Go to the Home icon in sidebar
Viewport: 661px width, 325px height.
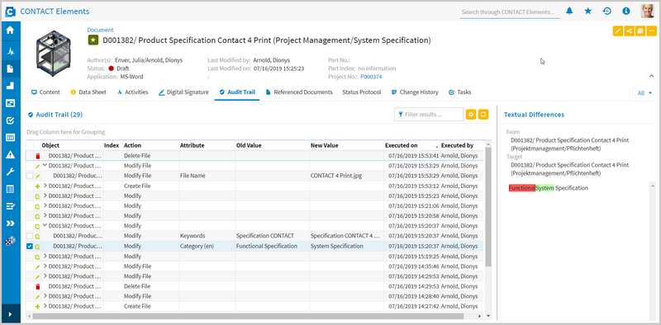coord(10,30)
